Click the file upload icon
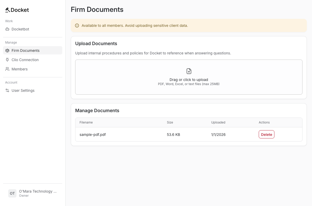Screen dimensions: 312x206 click(x=189, y=71)
